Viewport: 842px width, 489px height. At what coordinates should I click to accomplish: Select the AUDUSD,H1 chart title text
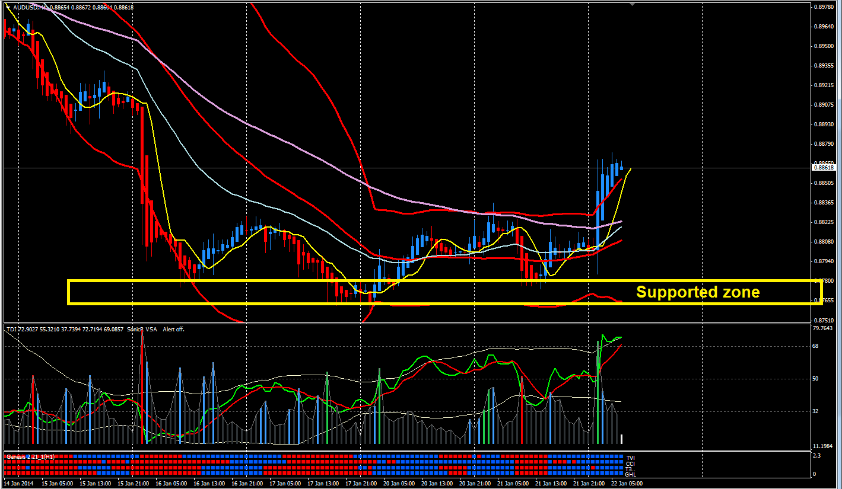(30, 8)
